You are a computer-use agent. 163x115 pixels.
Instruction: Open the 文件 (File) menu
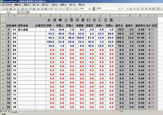click(x=9, y=5)
